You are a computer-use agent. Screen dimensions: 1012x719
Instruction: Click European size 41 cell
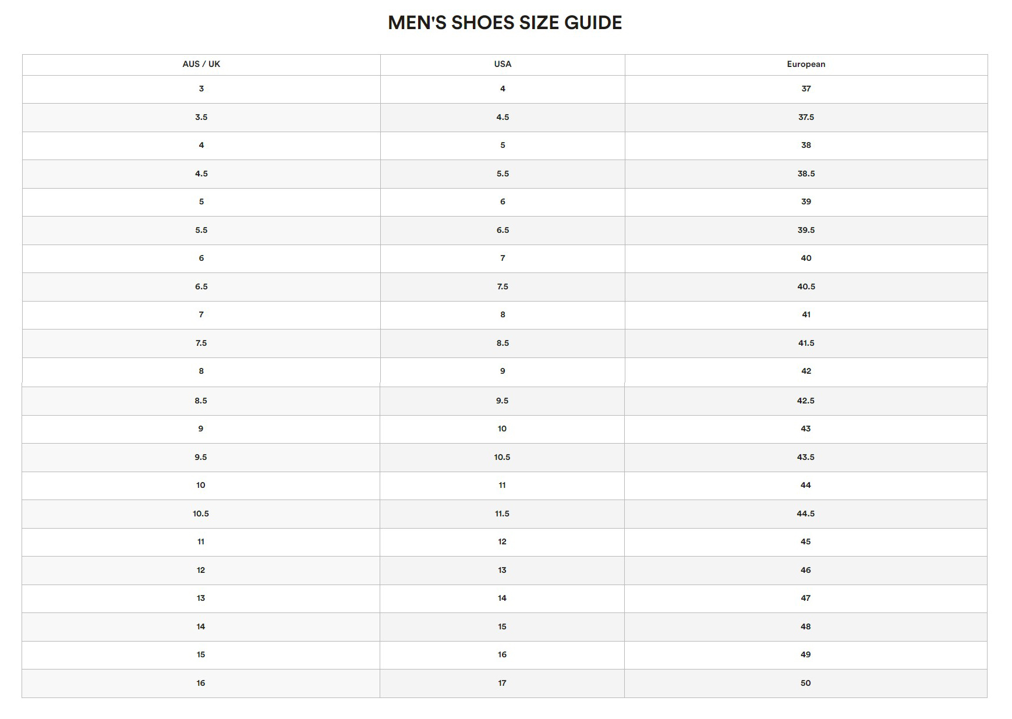click(x=806, y=315)
